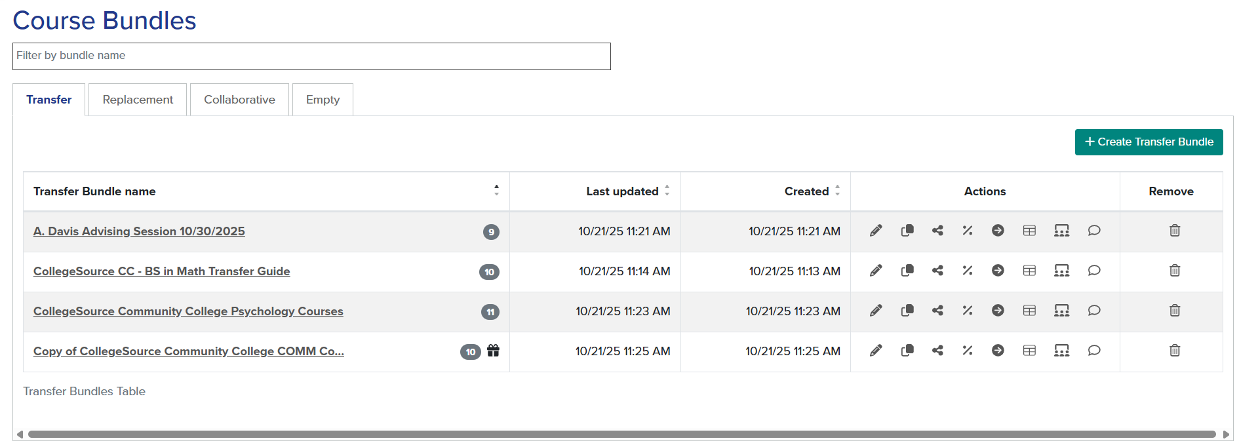
Task: Focus the Filter by bundle name field
Action: (311, 56)
